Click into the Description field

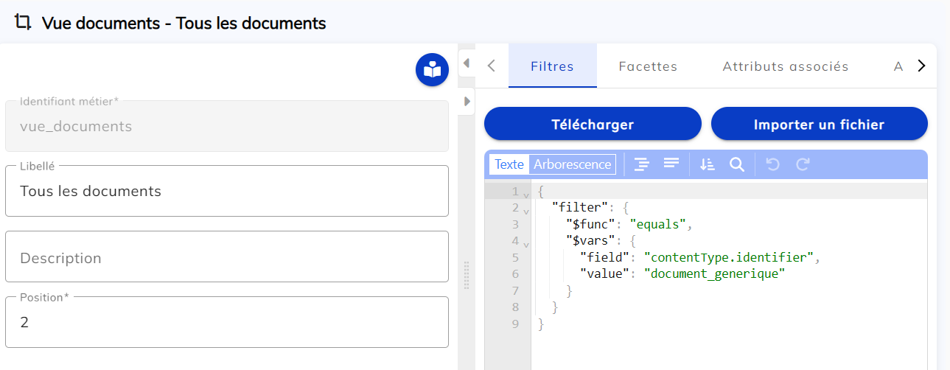pos(227,257)
